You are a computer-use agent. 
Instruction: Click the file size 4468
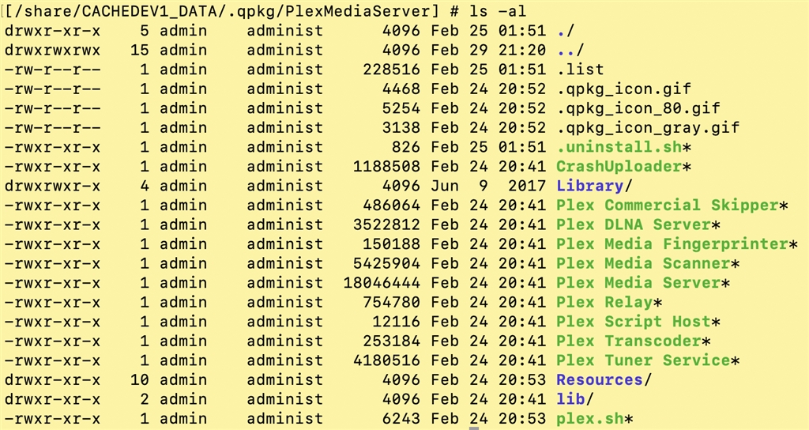coord(401,89)
